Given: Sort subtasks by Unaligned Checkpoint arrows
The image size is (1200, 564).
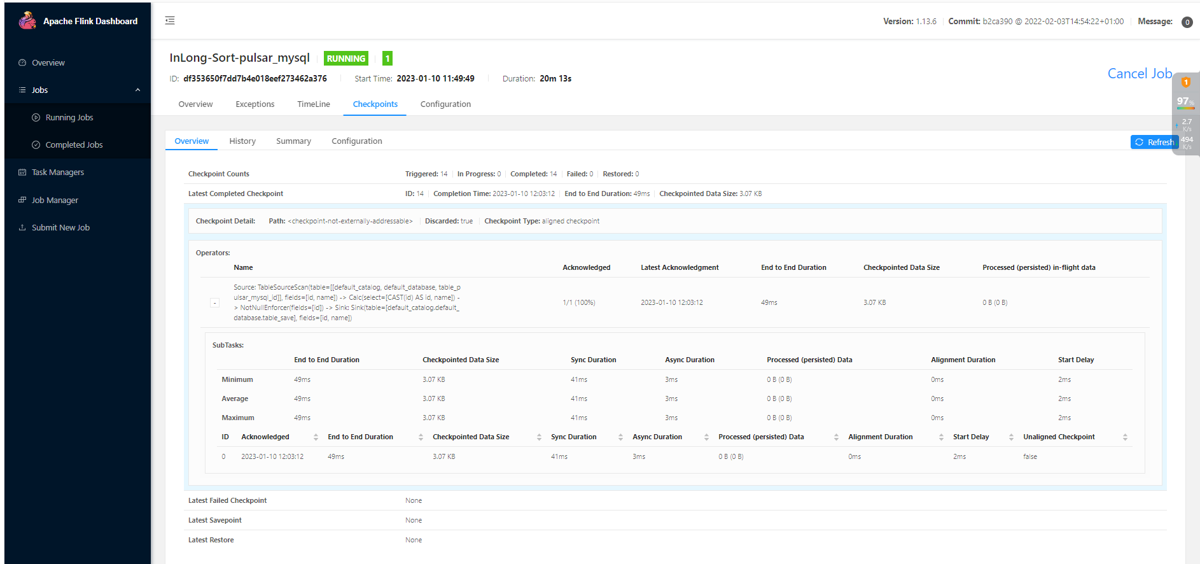Looking at the screenshot, I should (1125, 437).
